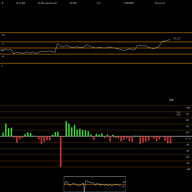Screen dimensions: 192x192
Task: Click the GBPBRL symbol text in header
Action: 129,3
